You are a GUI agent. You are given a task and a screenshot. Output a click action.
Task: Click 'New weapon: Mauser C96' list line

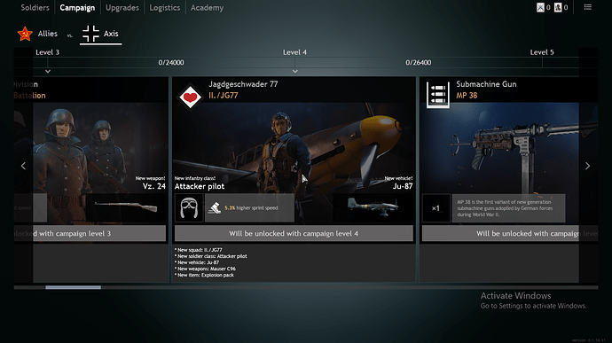point(205,269)
